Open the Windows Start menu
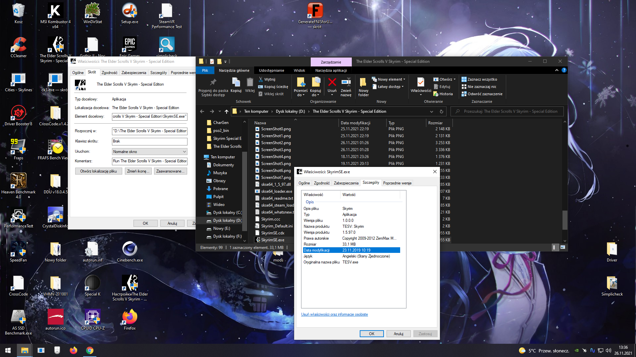 [8, 350]
